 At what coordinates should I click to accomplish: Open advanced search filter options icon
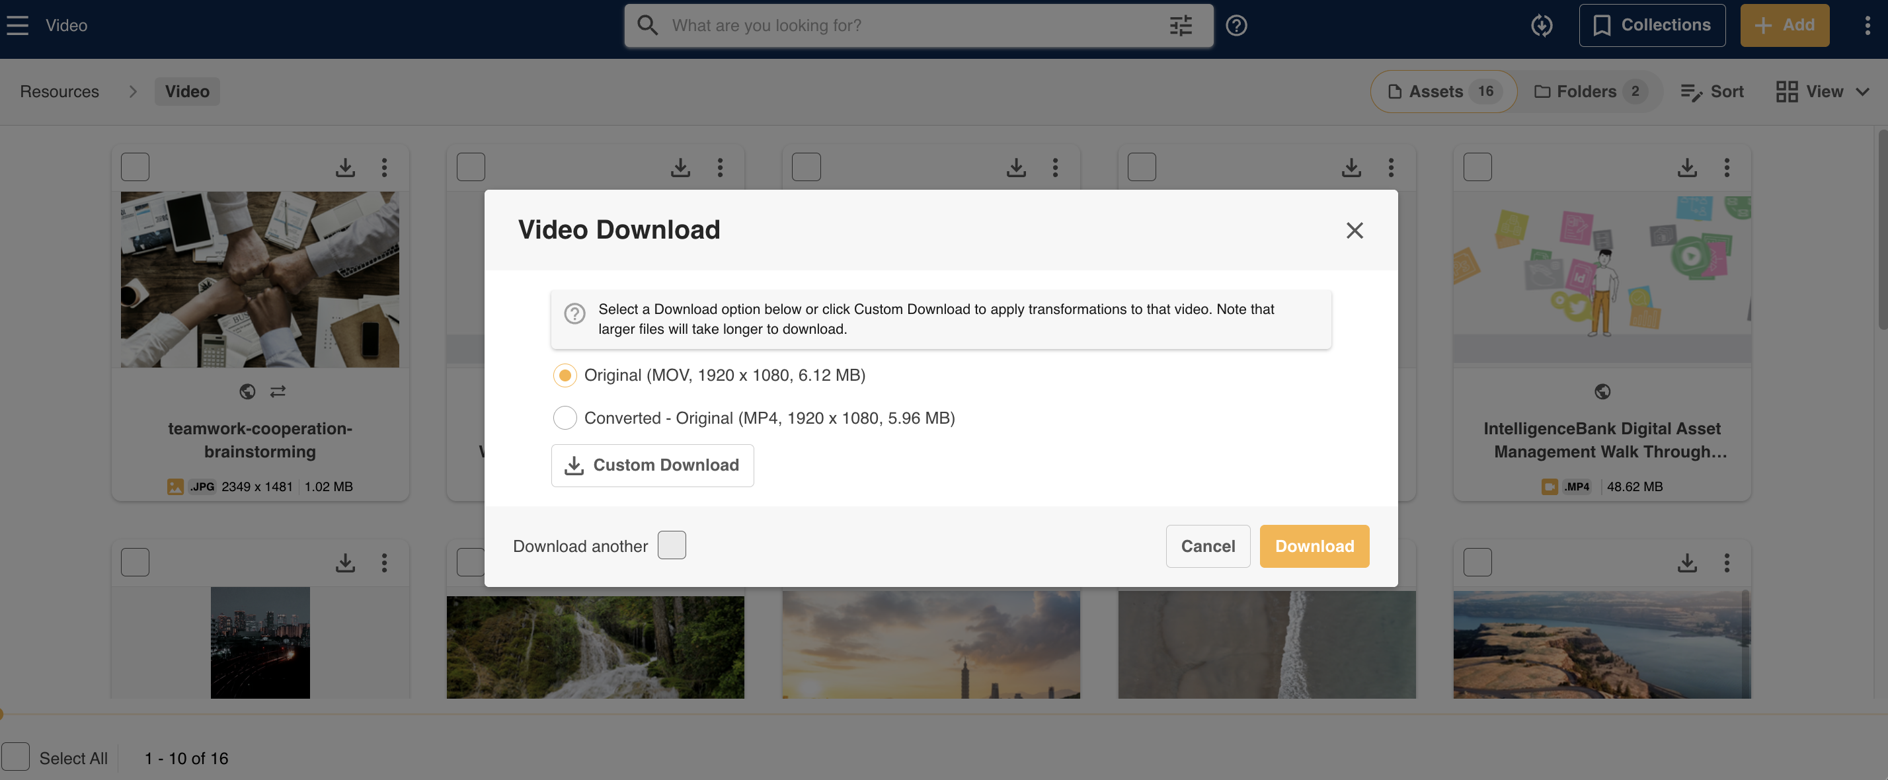click(1180, 26)
